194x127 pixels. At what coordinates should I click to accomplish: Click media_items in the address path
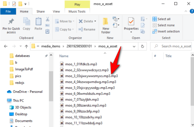[51, 46]
